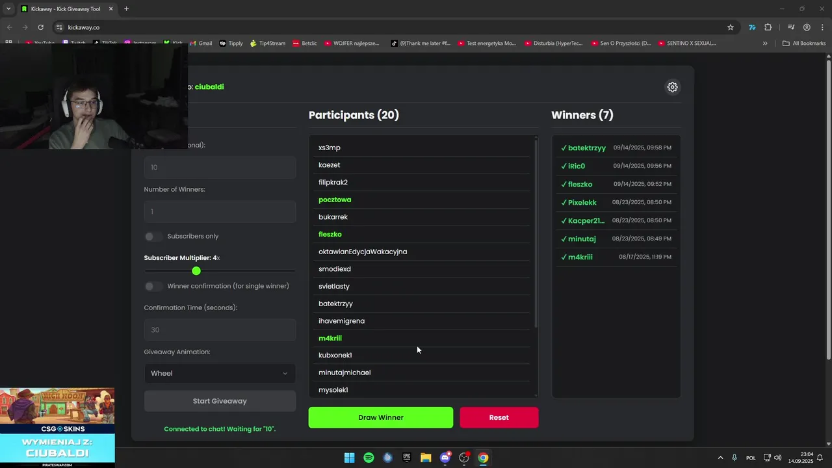
Task: Toggle the Subscribers only switch
Action: (x=153, y=237)
